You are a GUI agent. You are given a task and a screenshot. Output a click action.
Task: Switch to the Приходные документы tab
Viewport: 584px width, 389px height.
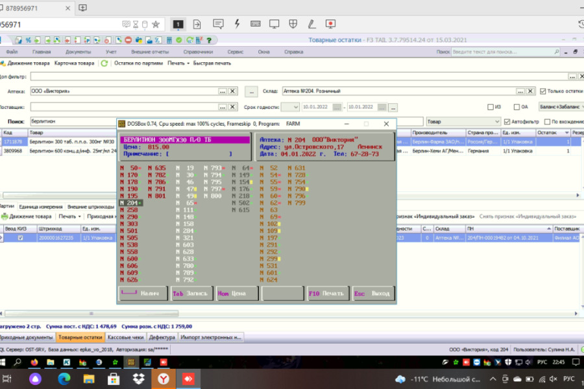[x=27, y=338]
